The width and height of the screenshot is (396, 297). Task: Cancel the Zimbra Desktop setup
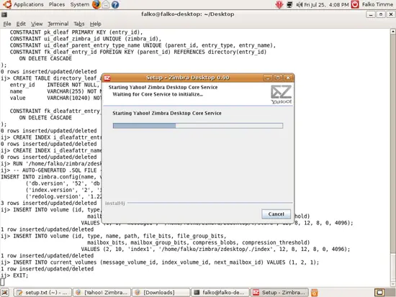point(276,214)
